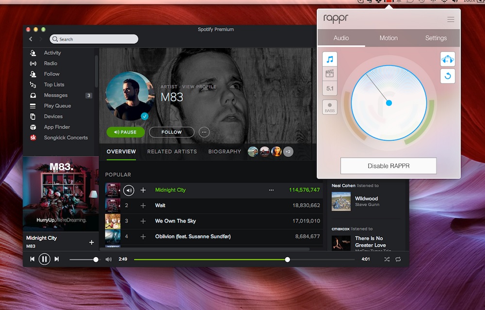Open Steve Gunn artist link

[x=367, y=205]
